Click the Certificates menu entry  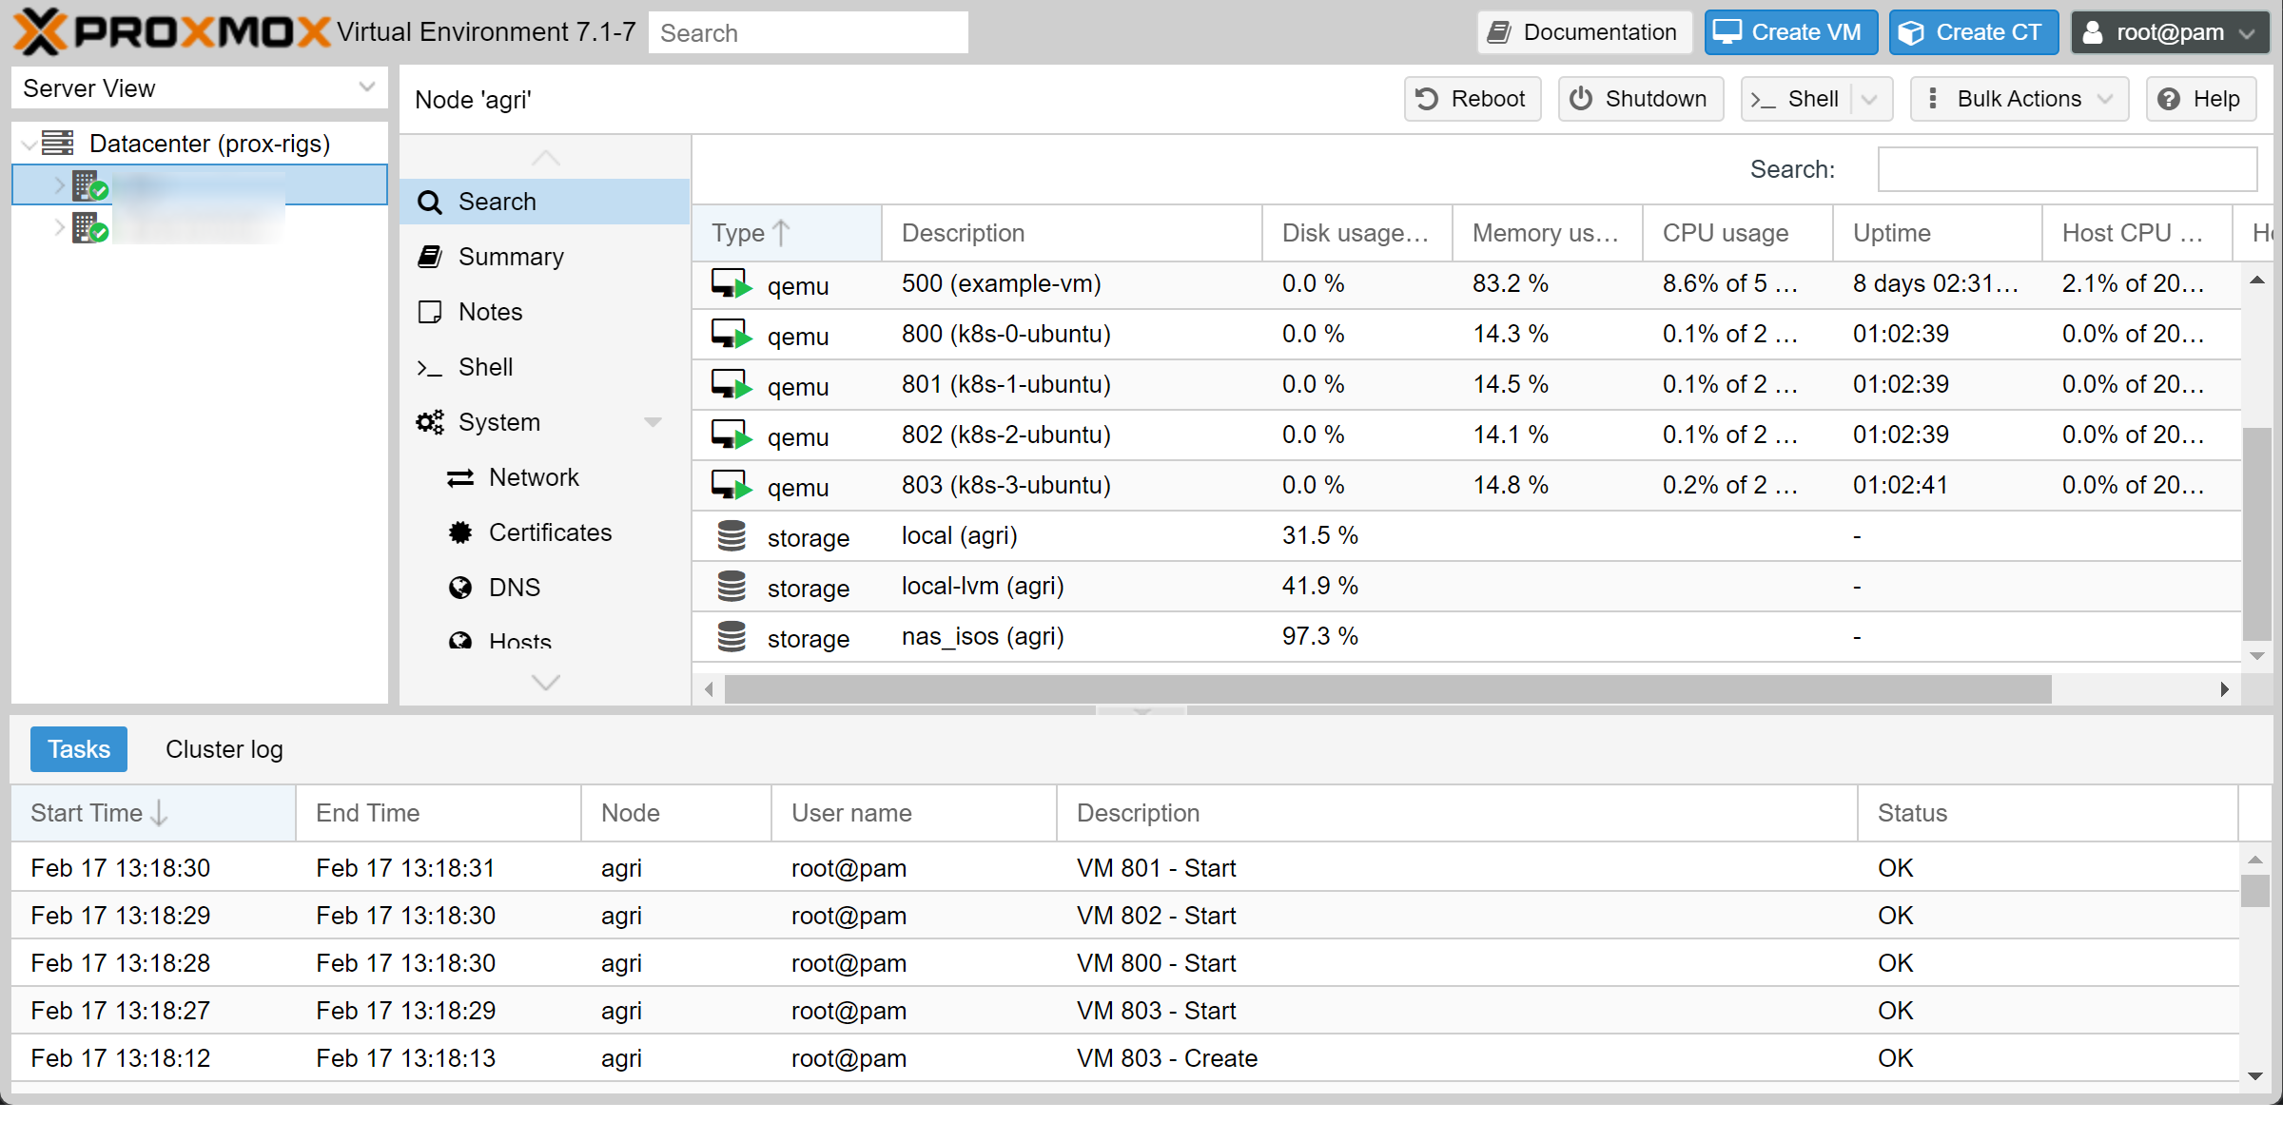544,532
